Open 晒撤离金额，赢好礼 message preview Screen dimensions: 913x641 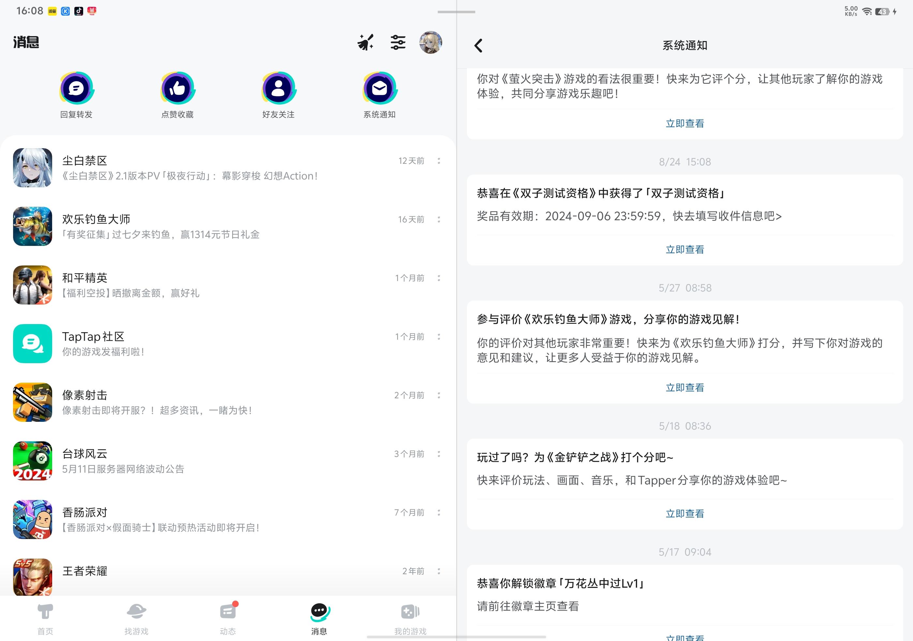click(131, 293)
